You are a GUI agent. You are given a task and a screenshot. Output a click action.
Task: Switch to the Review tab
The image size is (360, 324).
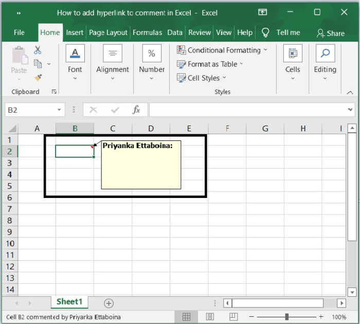(x=200, y=32)
